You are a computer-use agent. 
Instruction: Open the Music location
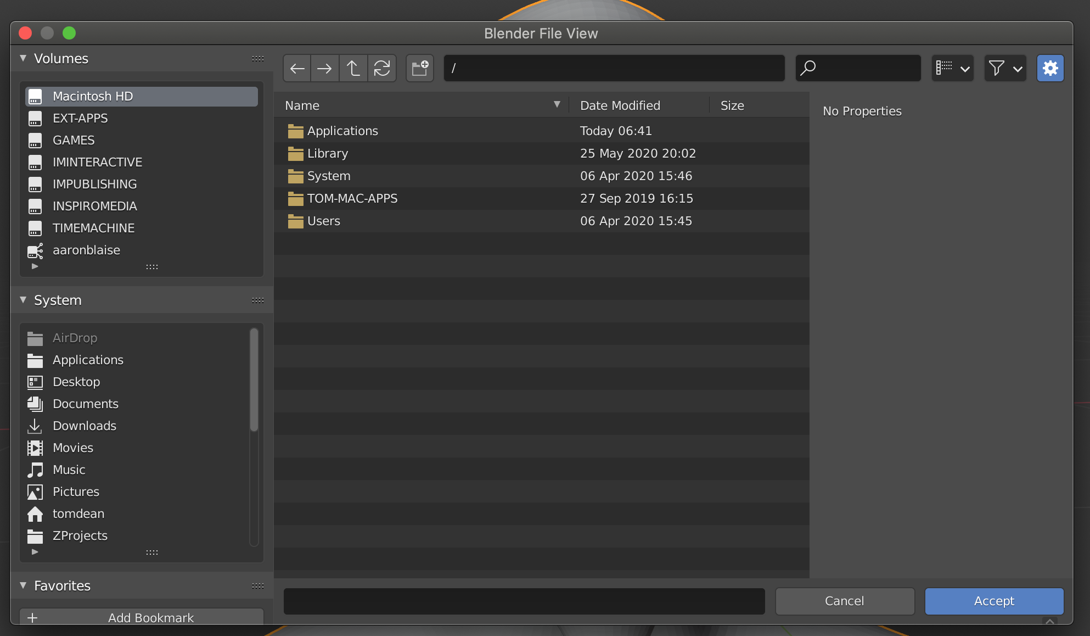(x=137, y=470)
